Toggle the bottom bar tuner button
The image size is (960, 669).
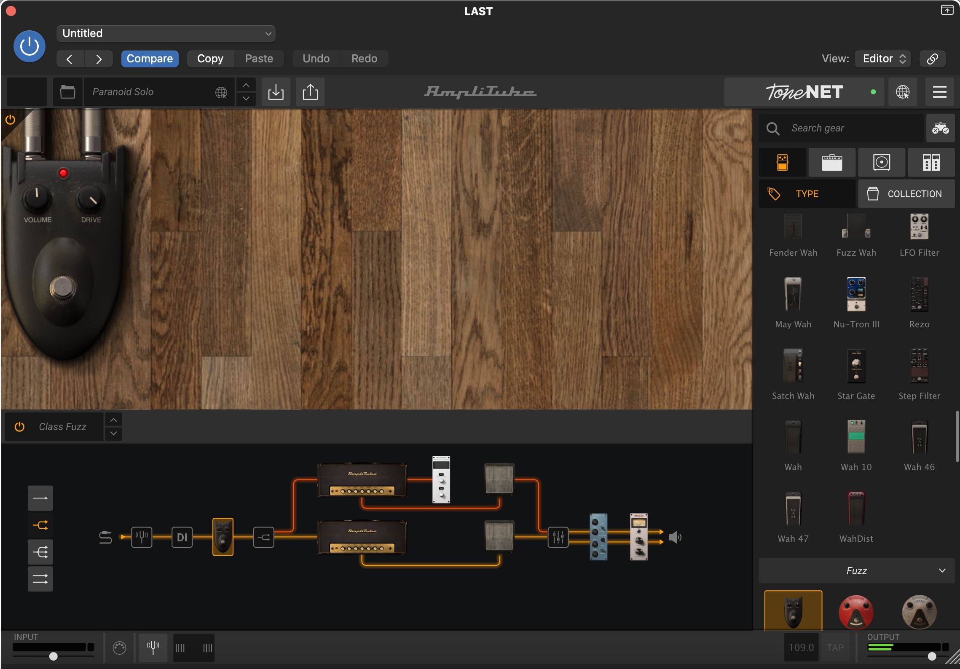[x=153, y=648]
